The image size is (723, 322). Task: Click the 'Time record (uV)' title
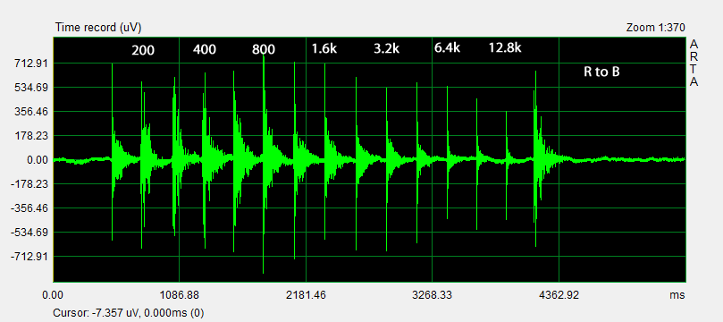pyautogui.click(x=98, y=28)
